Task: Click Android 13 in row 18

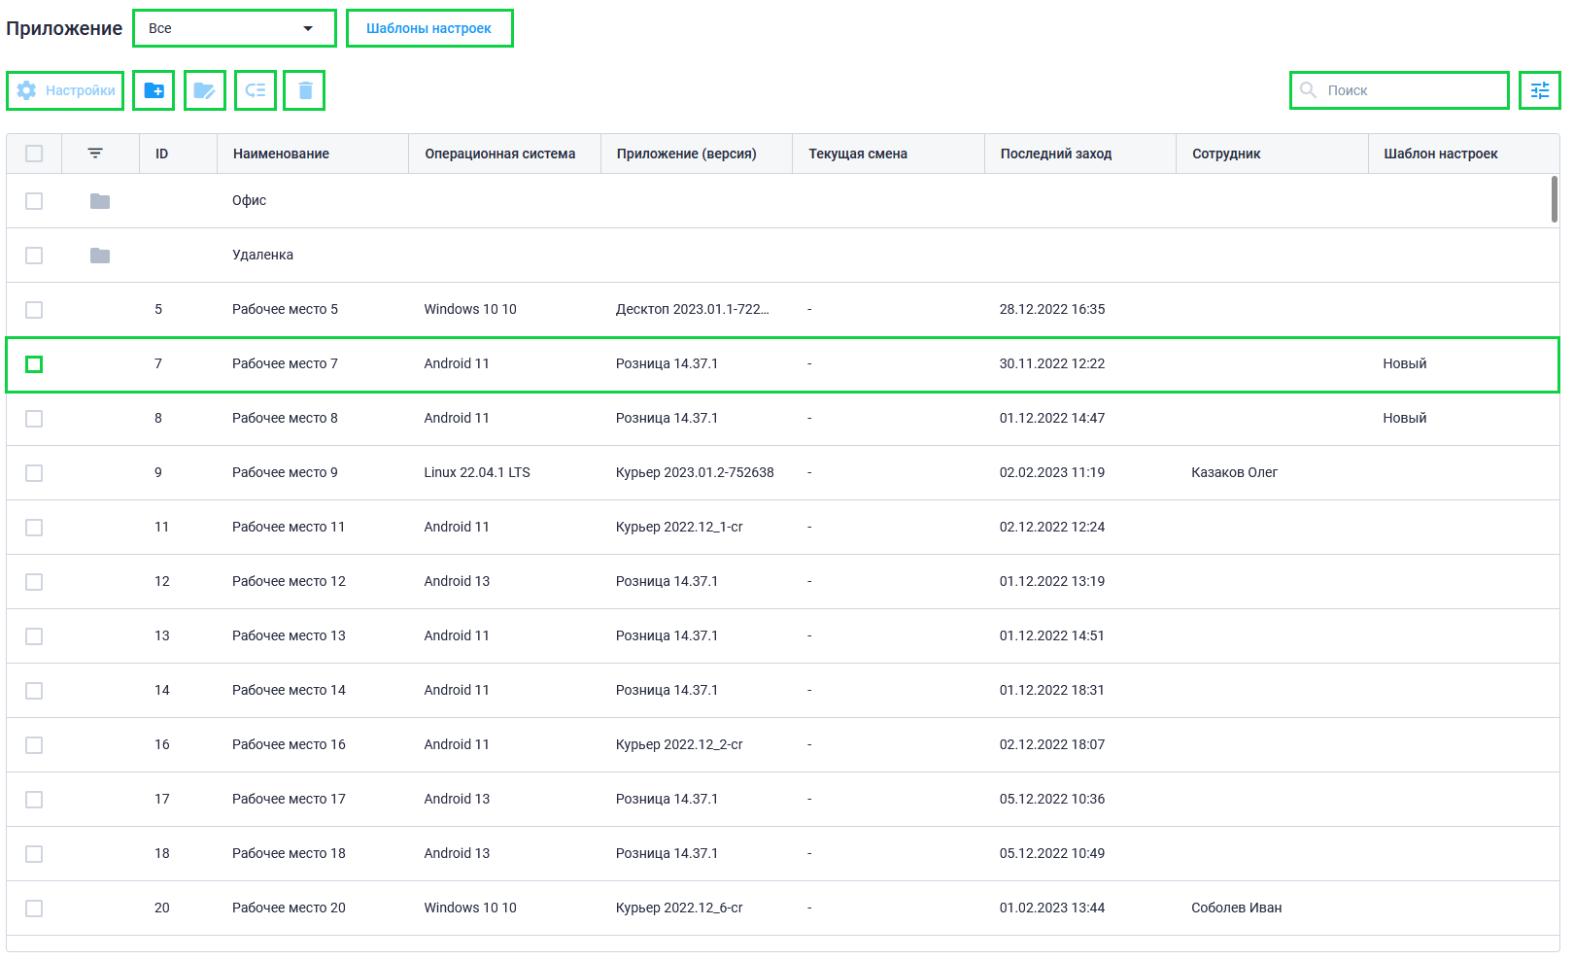Action: [x=457, y=853]
